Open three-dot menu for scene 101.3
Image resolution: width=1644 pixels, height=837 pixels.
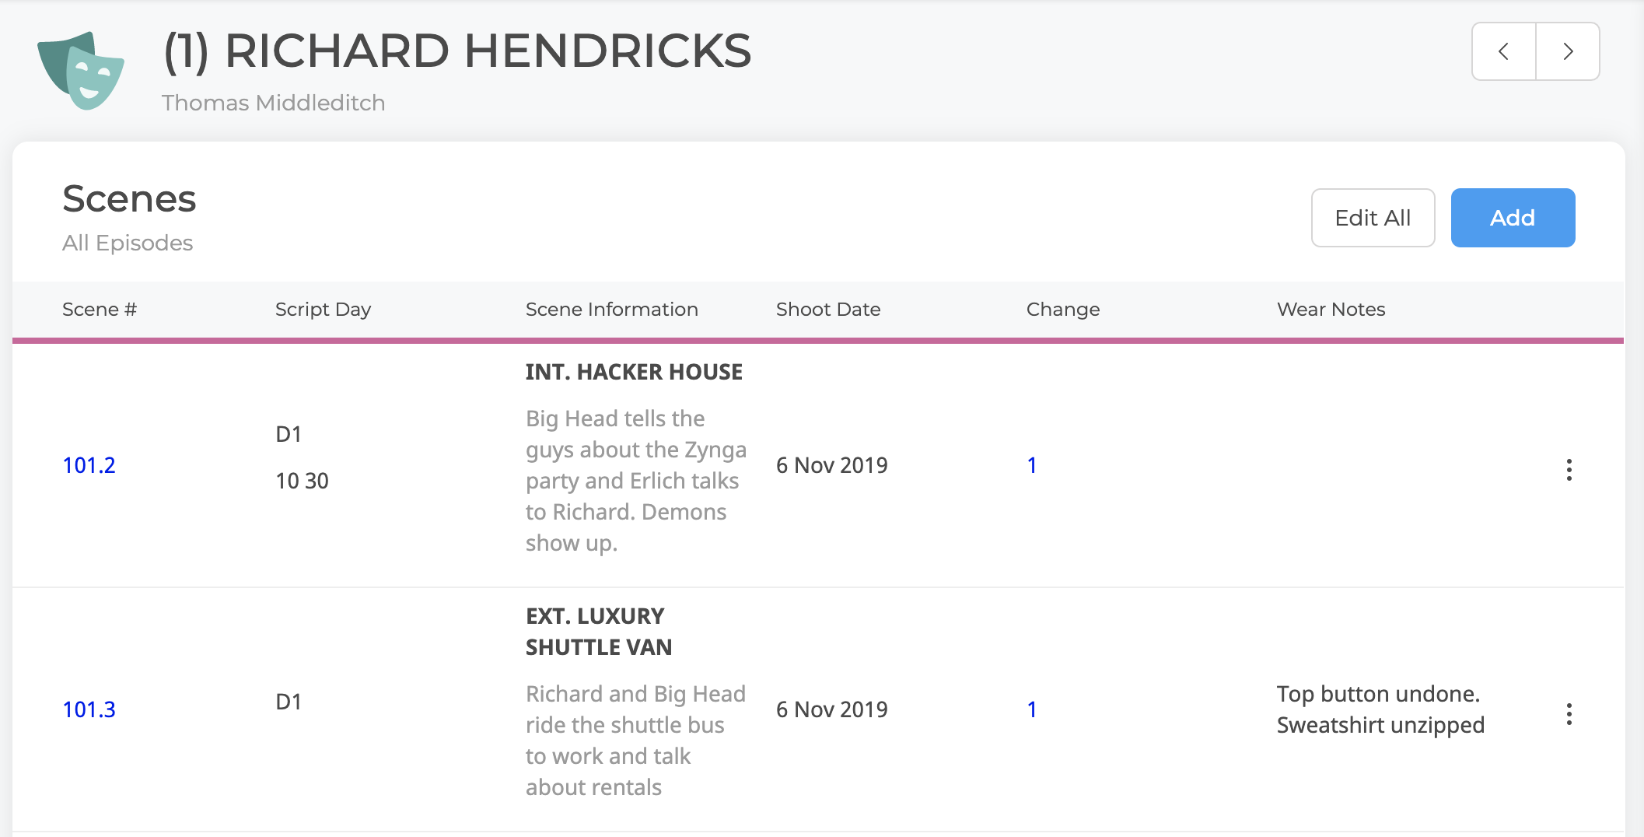pos(1569,714)
